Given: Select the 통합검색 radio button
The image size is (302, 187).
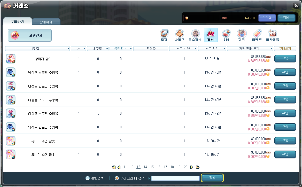Looking at the screenshot, I should [88, 178].
